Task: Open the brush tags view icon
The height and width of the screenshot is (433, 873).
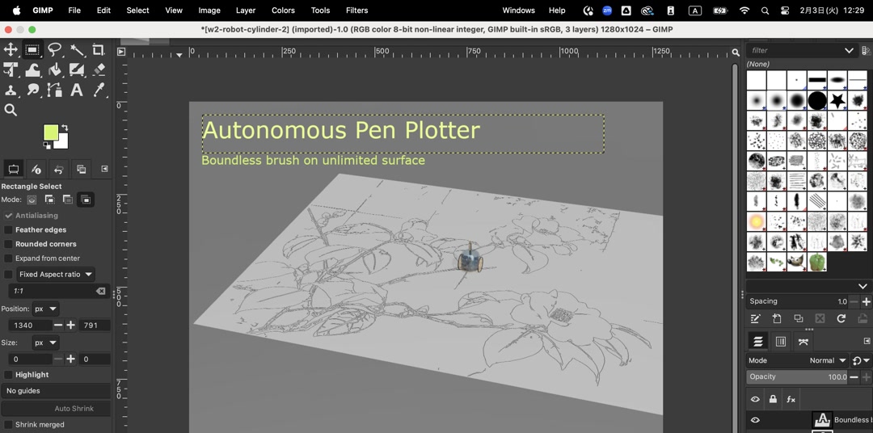Action: [x=866, y=50]
